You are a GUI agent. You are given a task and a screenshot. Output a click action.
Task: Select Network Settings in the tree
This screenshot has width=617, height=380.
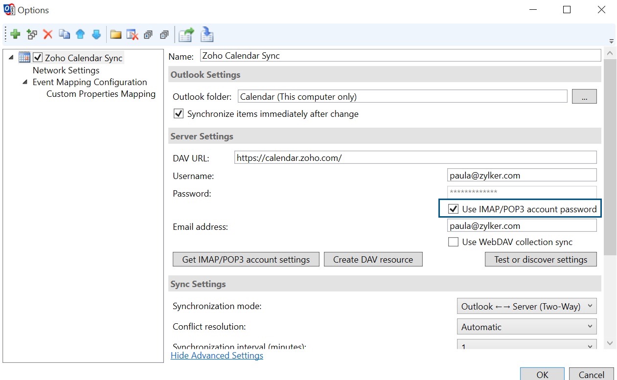click(66, 70)
